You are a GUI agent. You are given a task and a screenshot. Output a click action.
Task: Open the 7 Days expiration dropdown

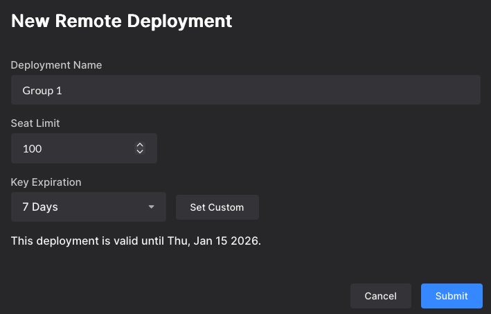[x=89, y=207]
